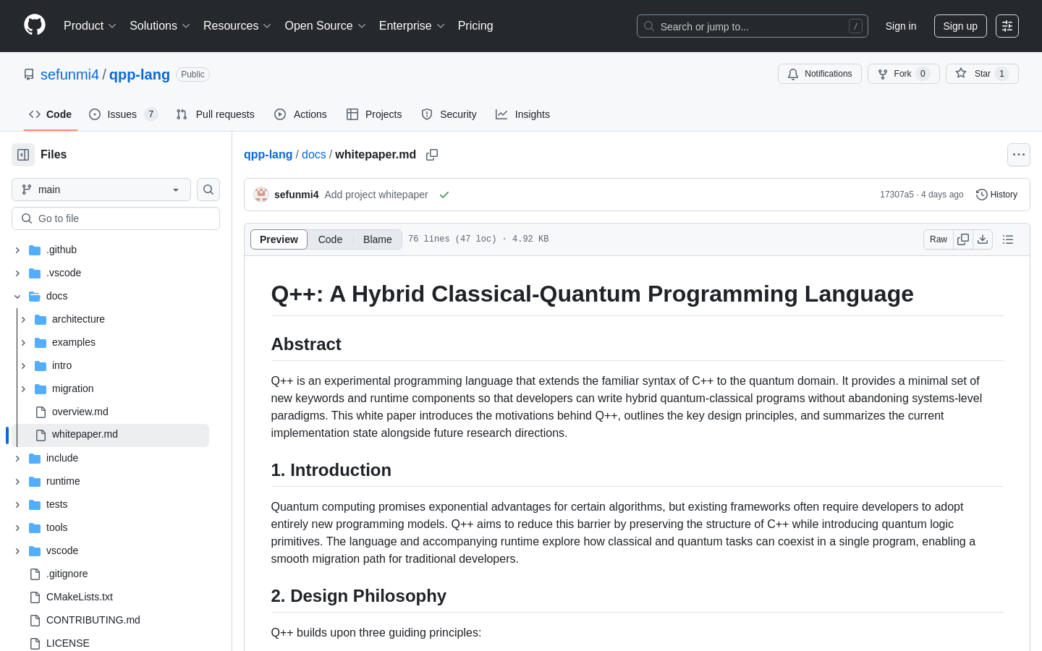Open the Solutions menu
The image size is (1042, 651).
click(160, 26)
